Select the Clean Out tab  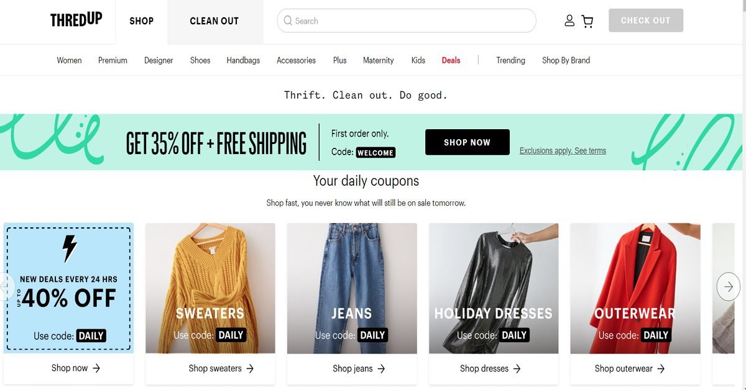click(214, 22)
